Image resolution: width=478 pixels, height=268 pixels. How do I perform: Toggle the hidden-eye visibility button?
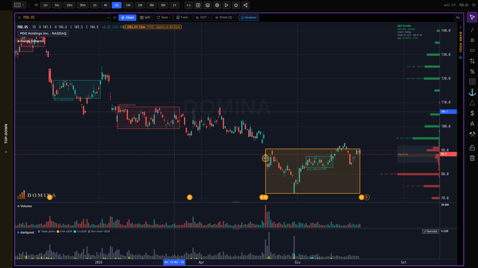(x=458, y=17)
